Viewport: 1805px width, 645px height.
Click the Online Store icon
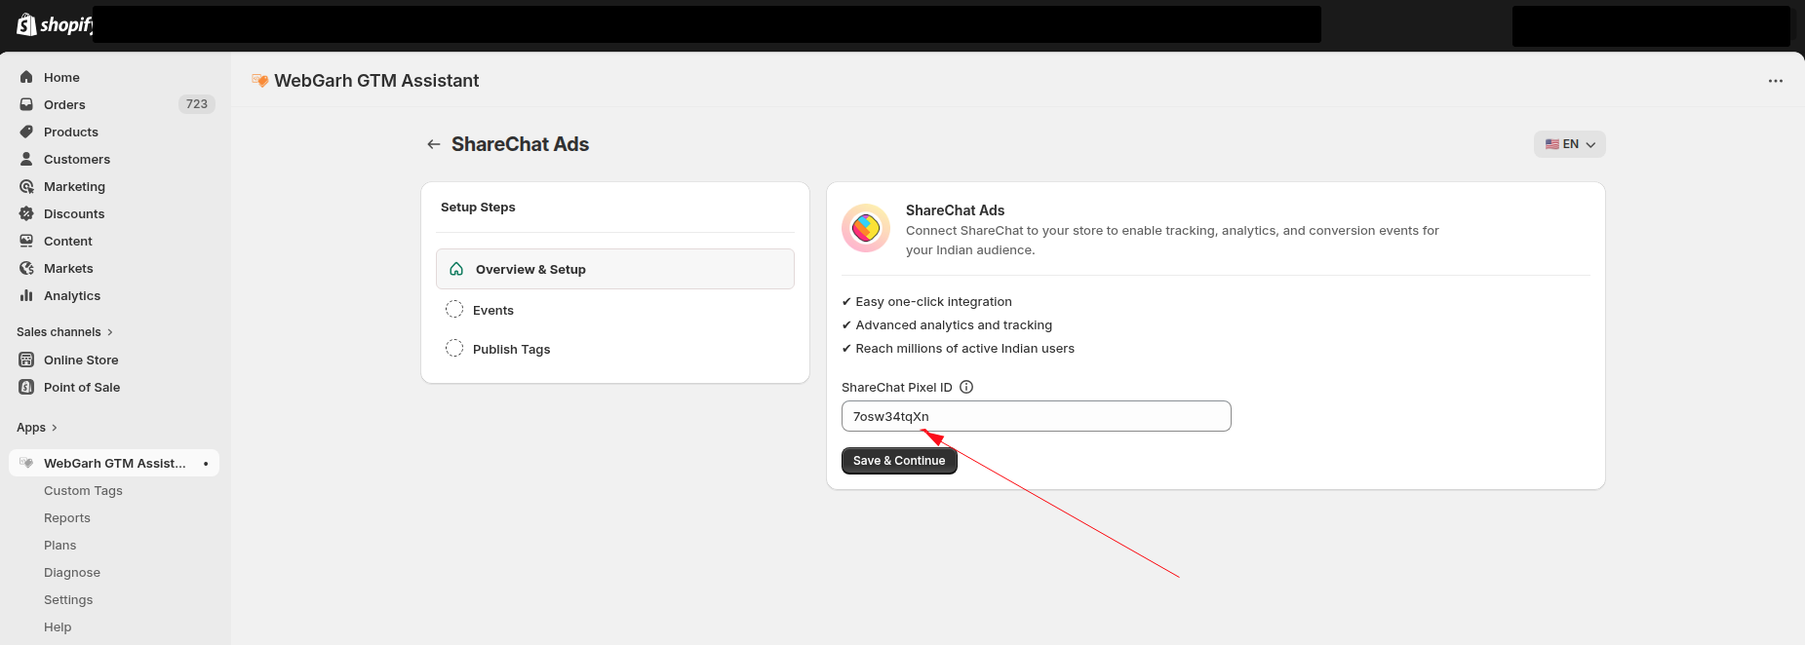(x=26, y=360)
